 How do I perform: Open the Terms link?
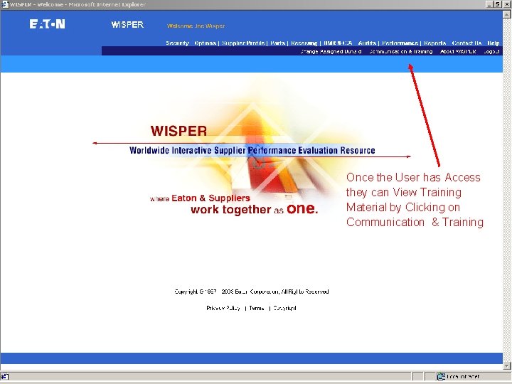(257, 308)
